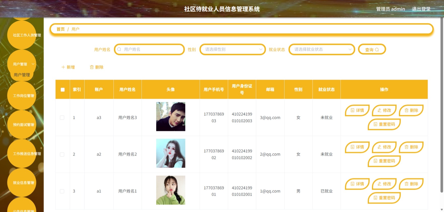Collapse the 用户管理 menu chevron
The width and height of the screenshot is (444, 212).
[x=33, y=64]
